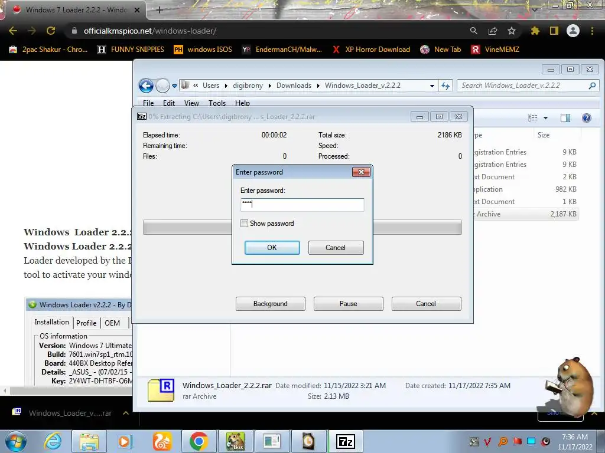The image size is (605, 453).
Task: Toggle the Explorer preview pane
Action: coord(565,118)
